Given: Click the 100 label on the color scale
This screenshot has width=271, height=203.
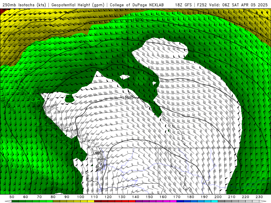Looking at the screenshot, I should (81, 197).
